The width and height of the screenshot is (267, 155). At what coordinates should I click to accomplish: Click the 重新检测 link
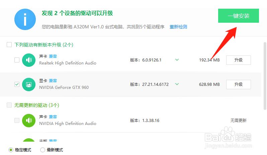click(178, 27)
